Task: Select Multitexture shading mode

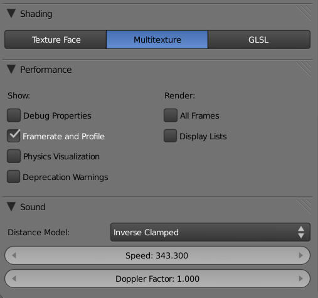Action: pyautogui.click(x=157, y=40)
